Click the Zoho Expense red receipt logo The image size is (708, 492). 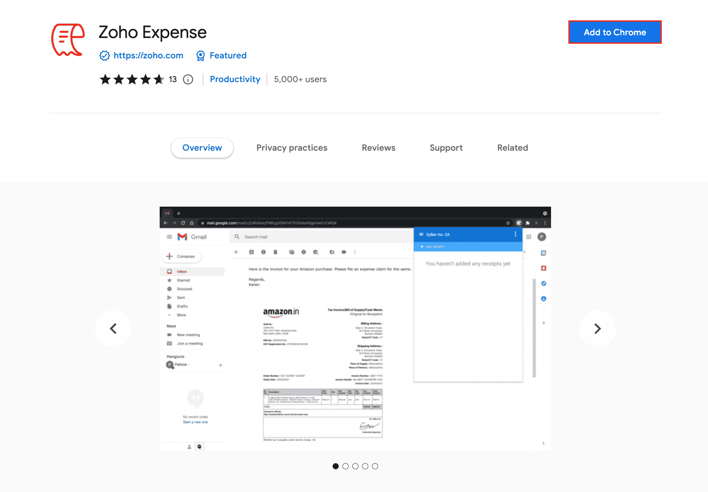point(68,40)
